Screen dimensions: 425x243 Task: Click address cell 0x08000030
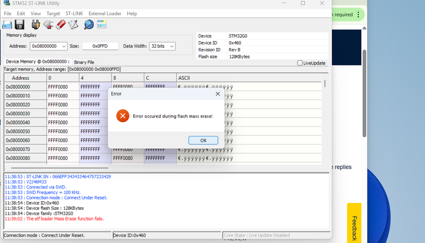click(x=26, y=114)
